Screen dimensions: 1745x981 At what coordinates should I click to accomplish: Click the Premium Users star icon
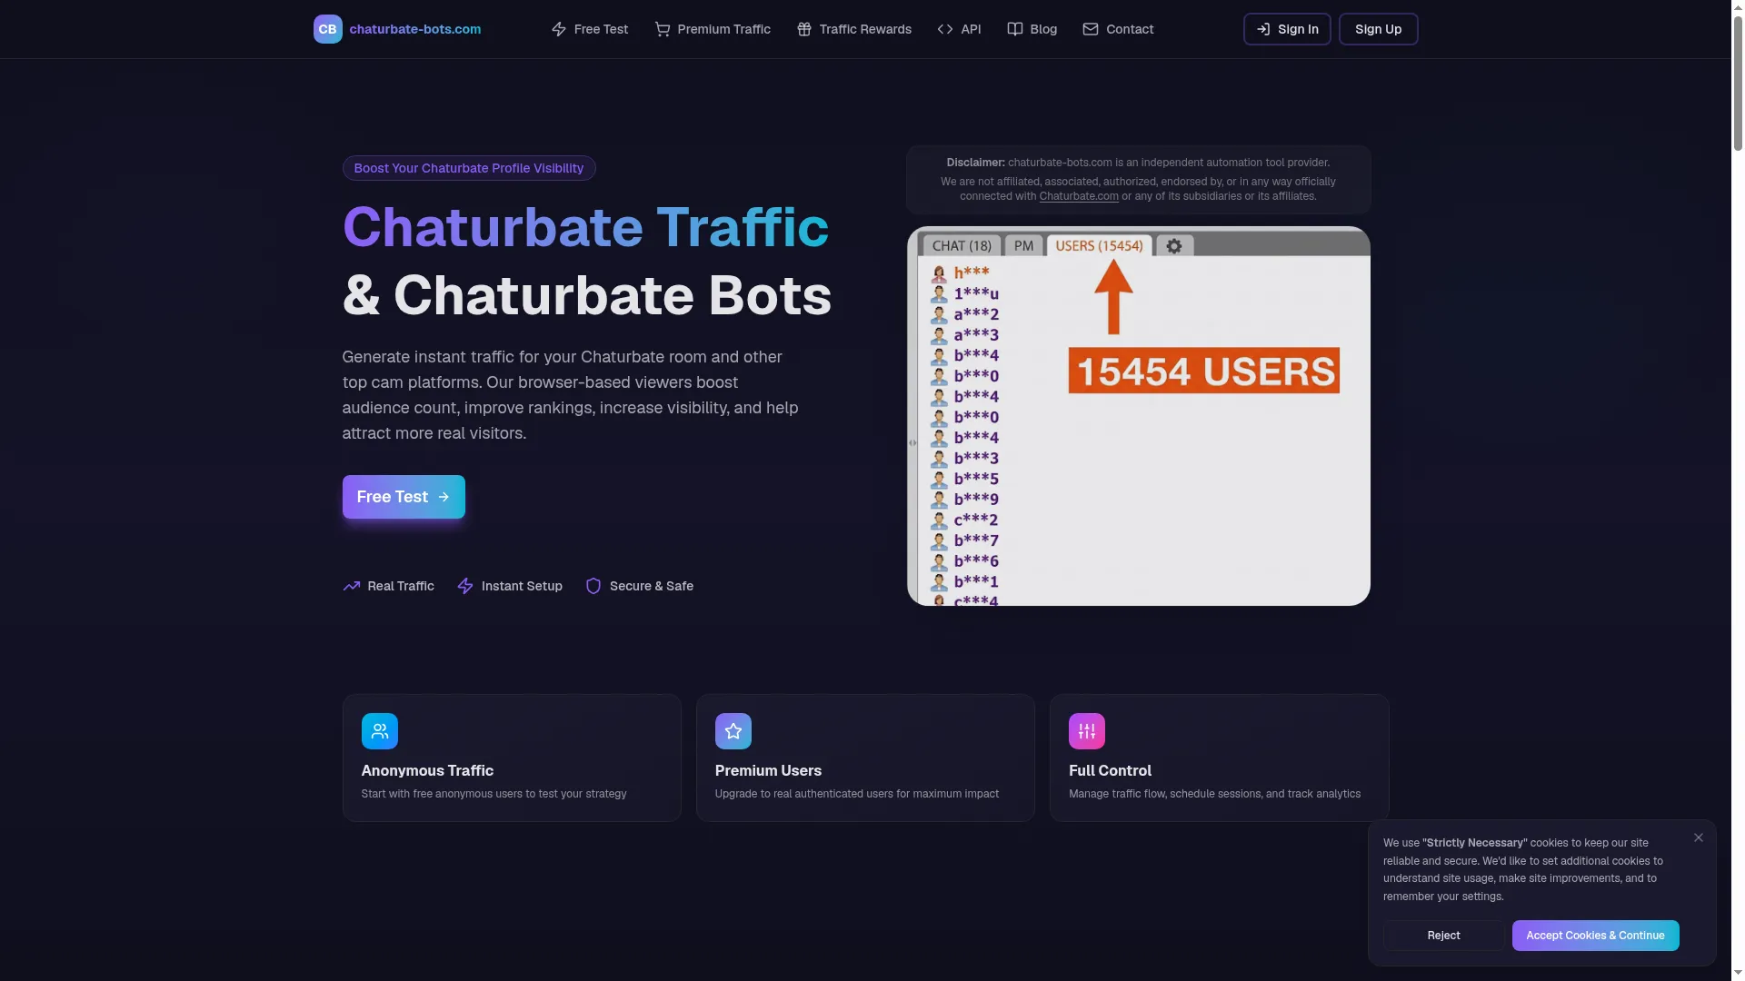pyautogui.click(x=733, y=731)
